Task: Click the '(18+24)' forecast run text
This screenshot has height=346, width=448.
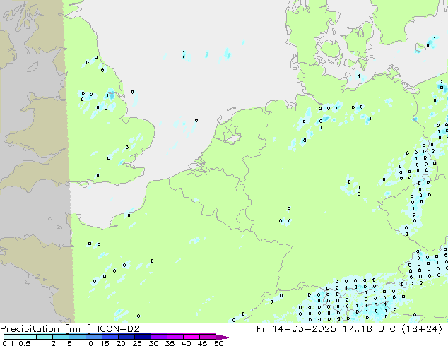Action: click(422, 329)
